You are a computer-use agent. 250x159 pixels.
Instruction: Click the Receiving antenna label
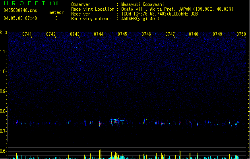click(91, 19)
